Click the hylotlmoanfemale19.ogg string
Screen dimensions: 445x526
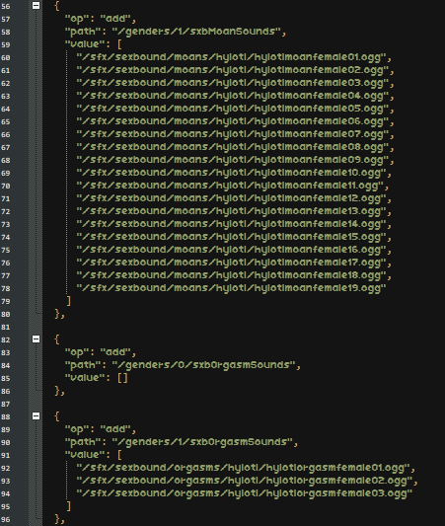click(232, 288)
